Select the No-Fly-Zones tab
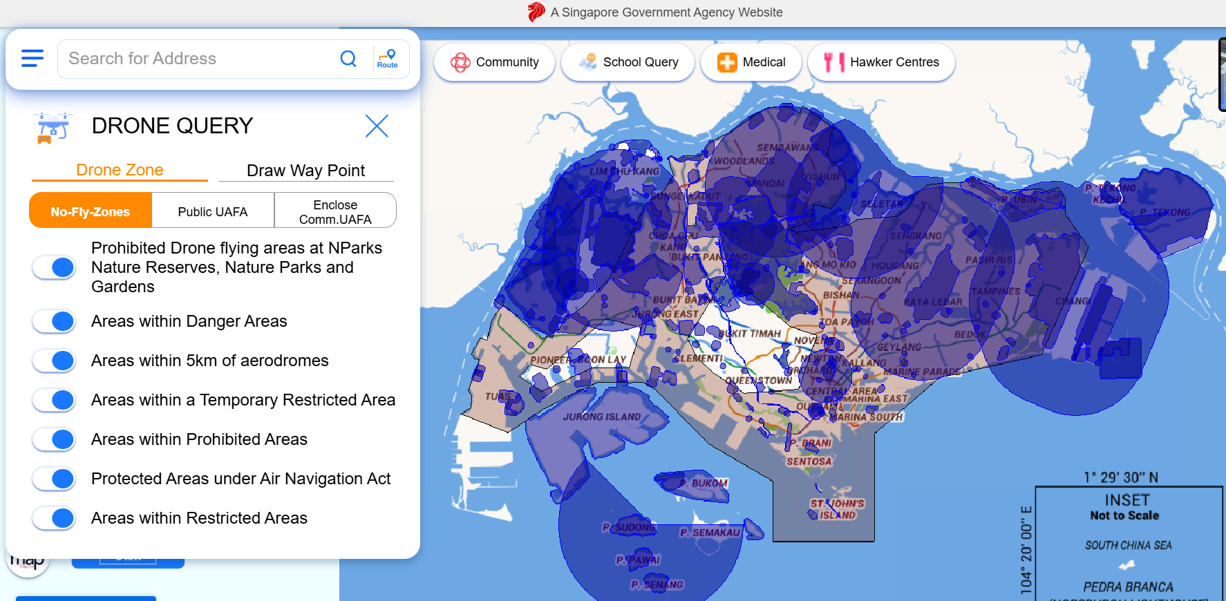This screenshot has width=1226, height=601. coord(90,211)
